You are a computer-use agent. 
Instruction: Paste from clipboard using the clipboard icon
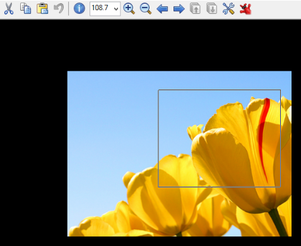coord(42,9)
